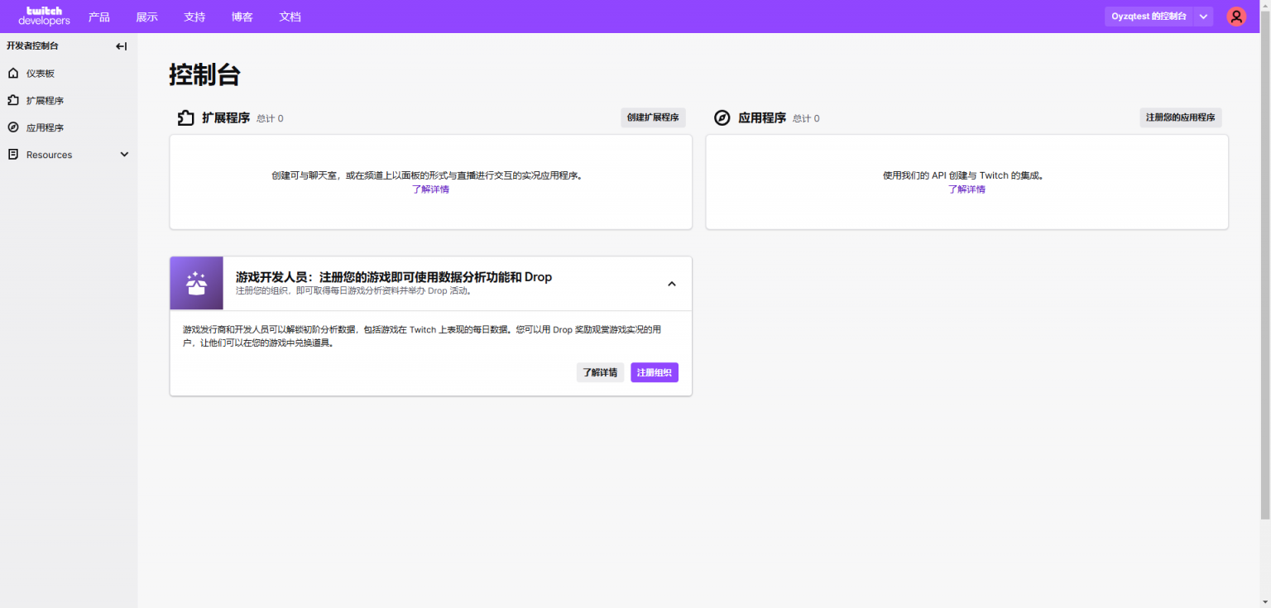The height and width of the screenshot is (608, 1271).
Task: Collapse the developer console sidebar
Action: pyautogui.click(x=121, y=45)
